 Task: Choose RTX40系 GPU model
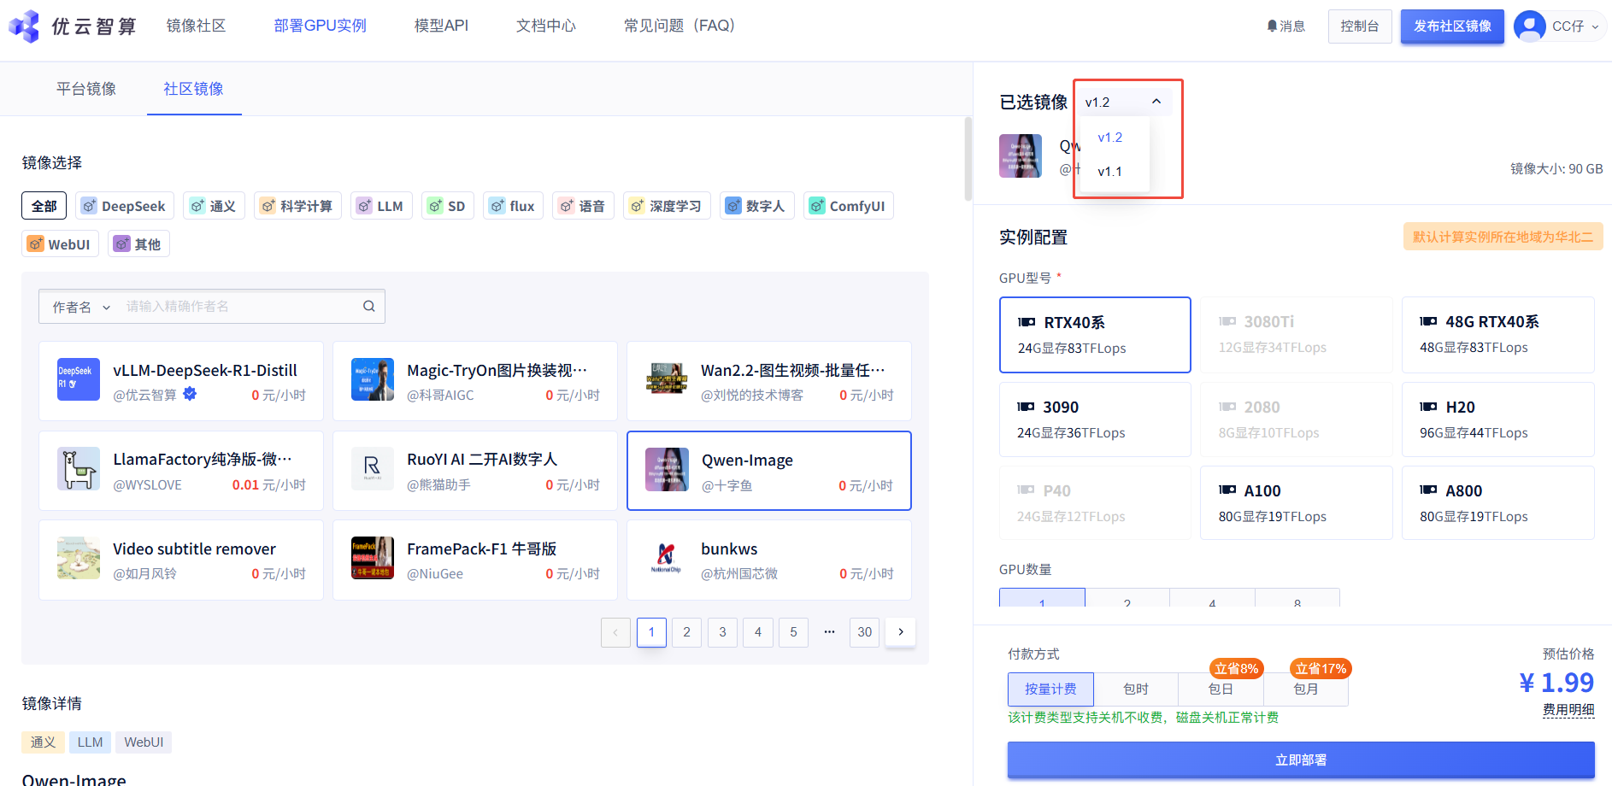pyautogui.click(x=1095, y=335)
